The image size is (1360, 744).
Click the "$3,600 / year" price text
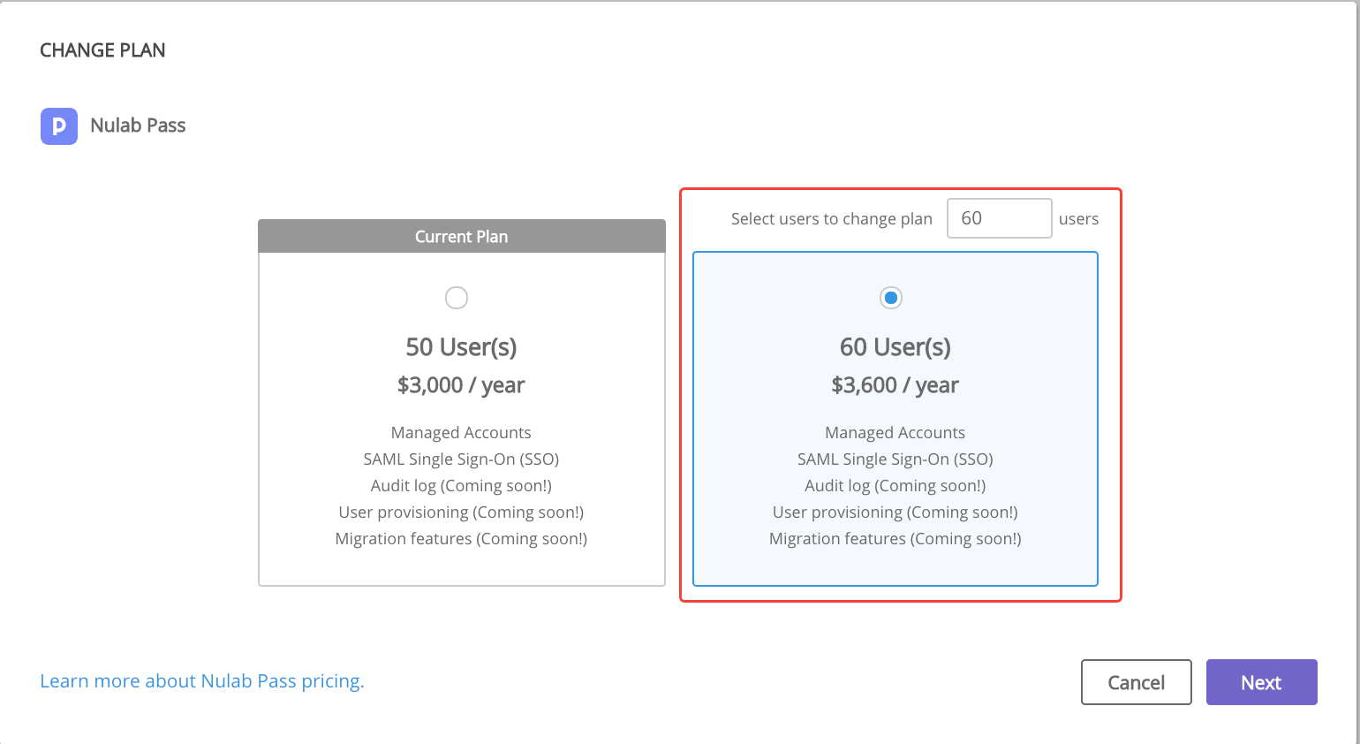(x=895, y=385)
